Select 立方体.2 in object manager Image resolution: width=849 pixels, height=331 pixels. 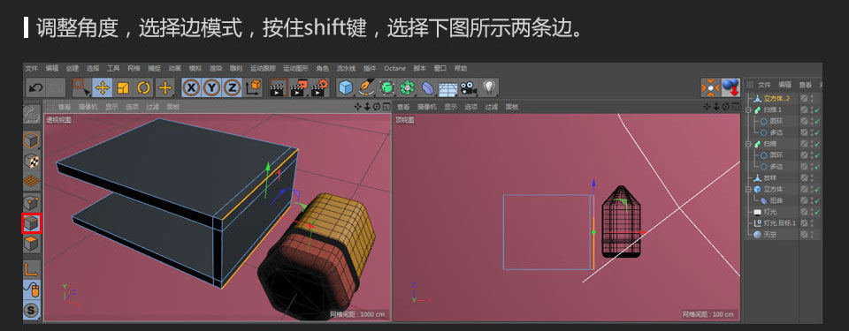[x=777, y=99]
